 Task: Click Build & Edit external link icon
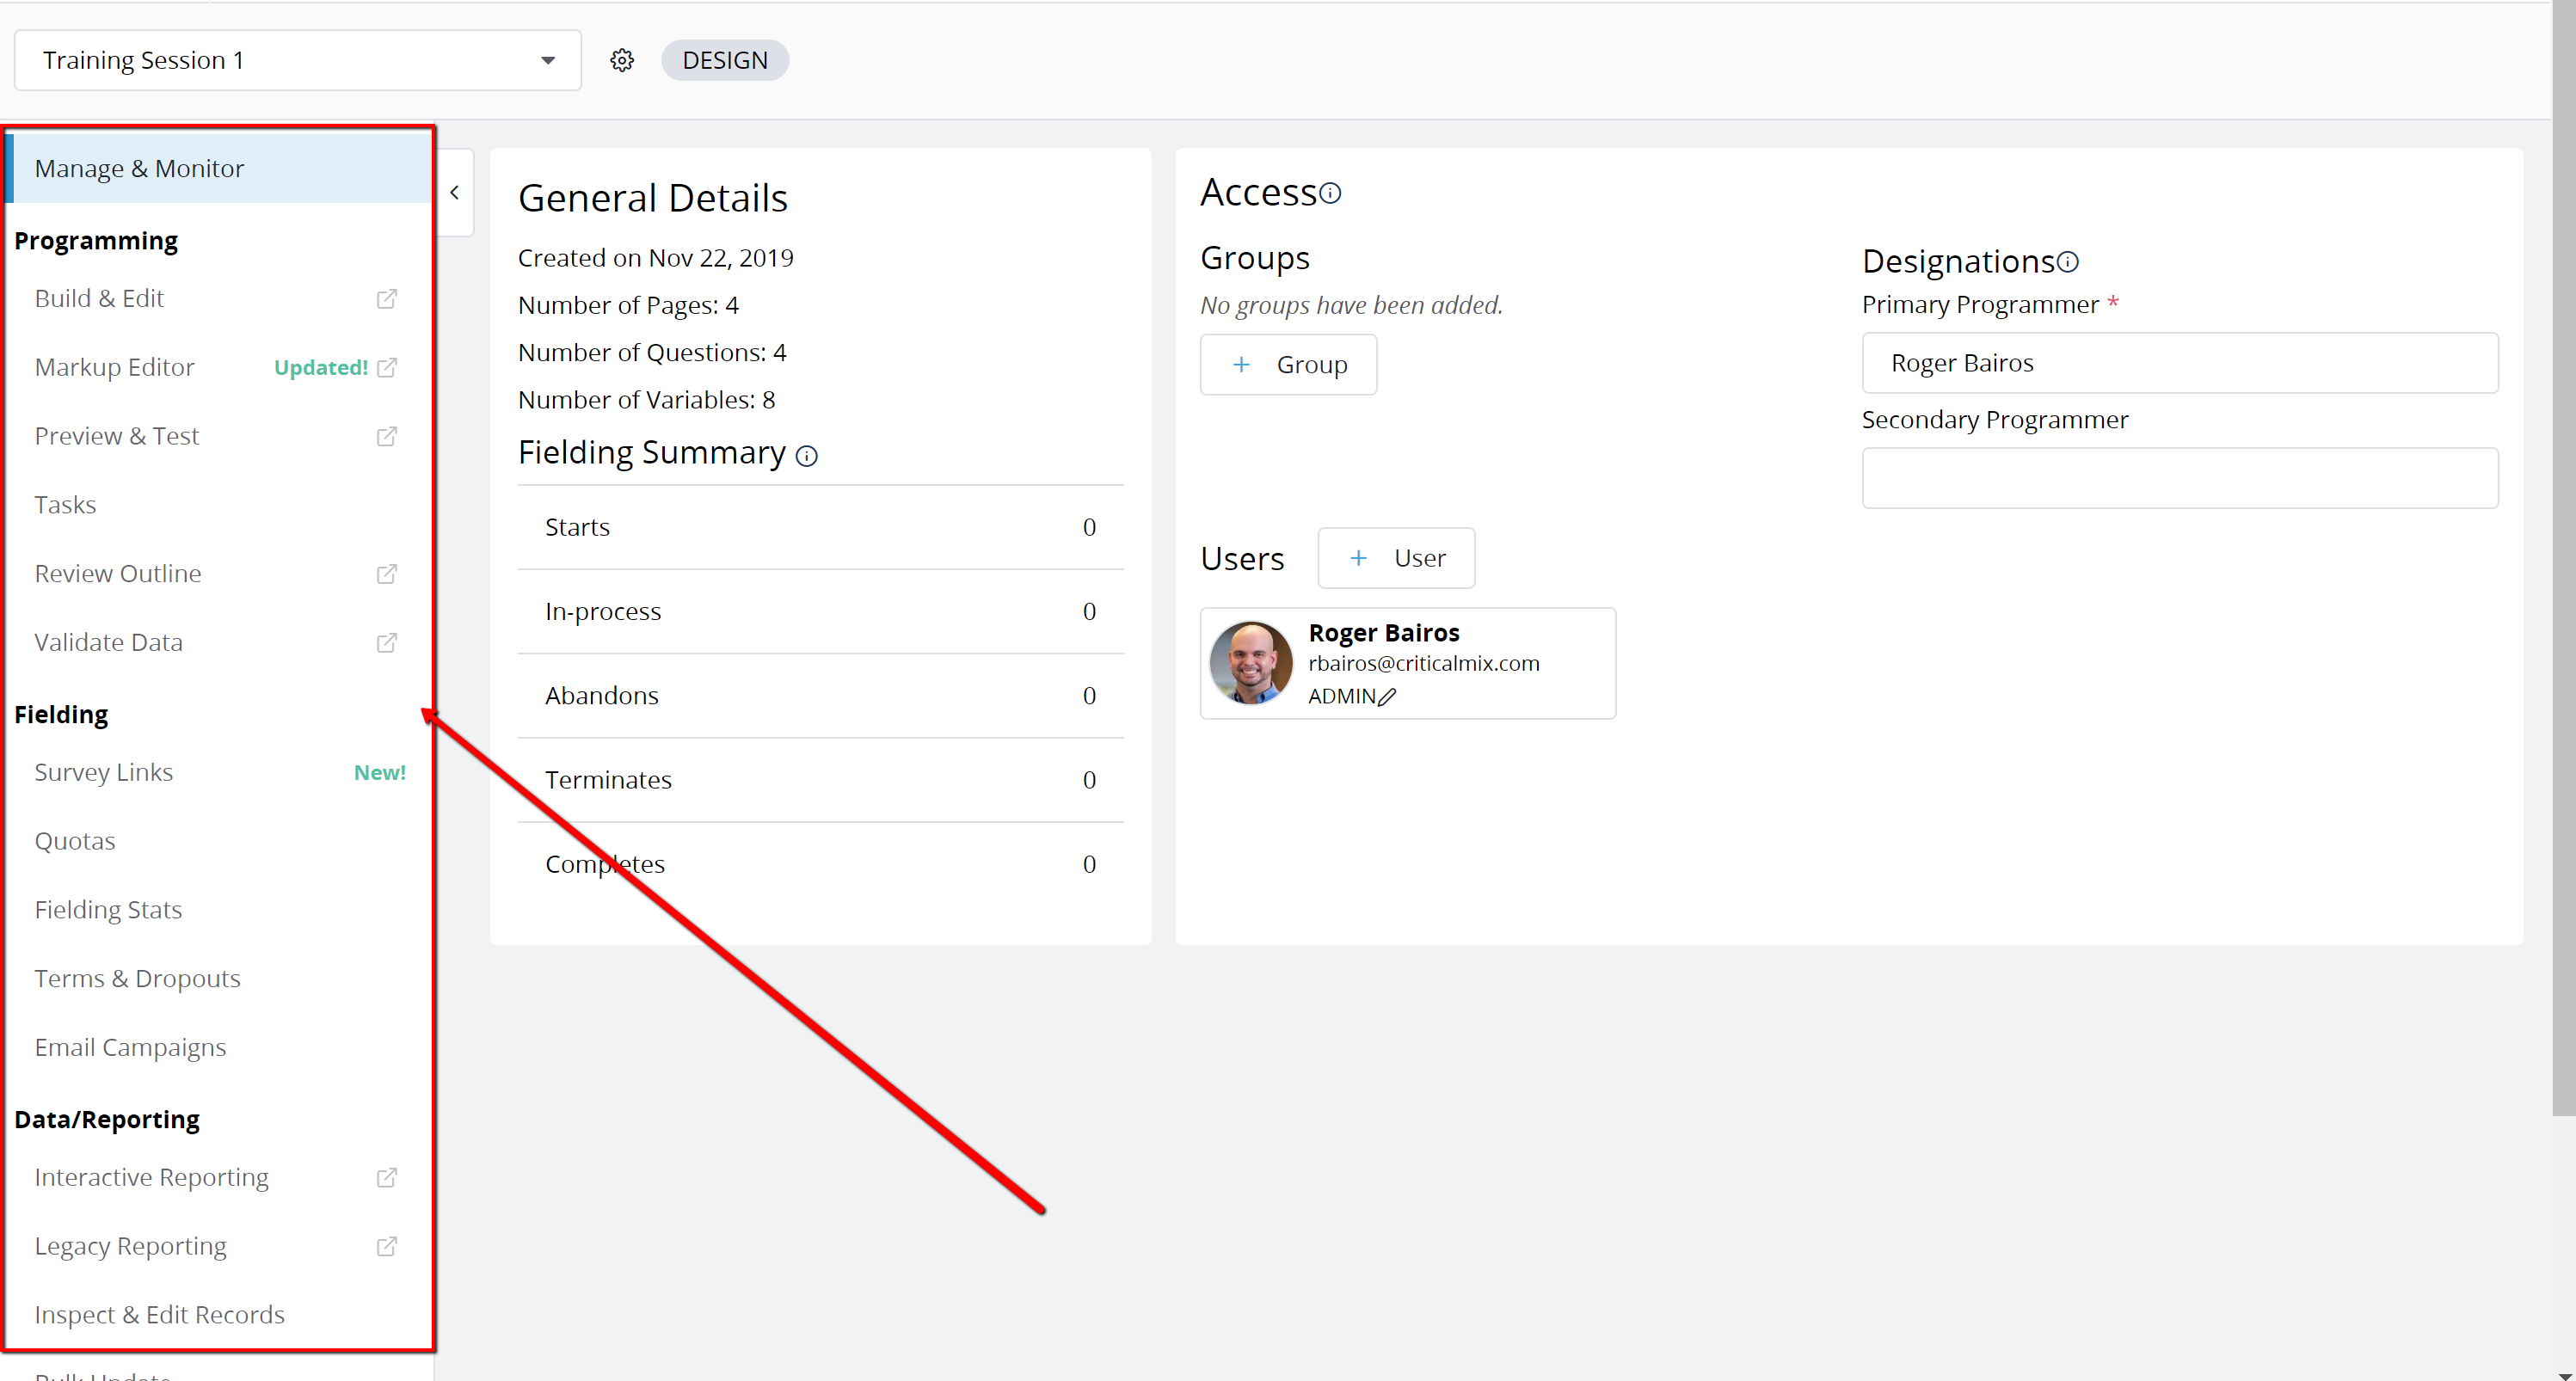(x=387, y=299)
